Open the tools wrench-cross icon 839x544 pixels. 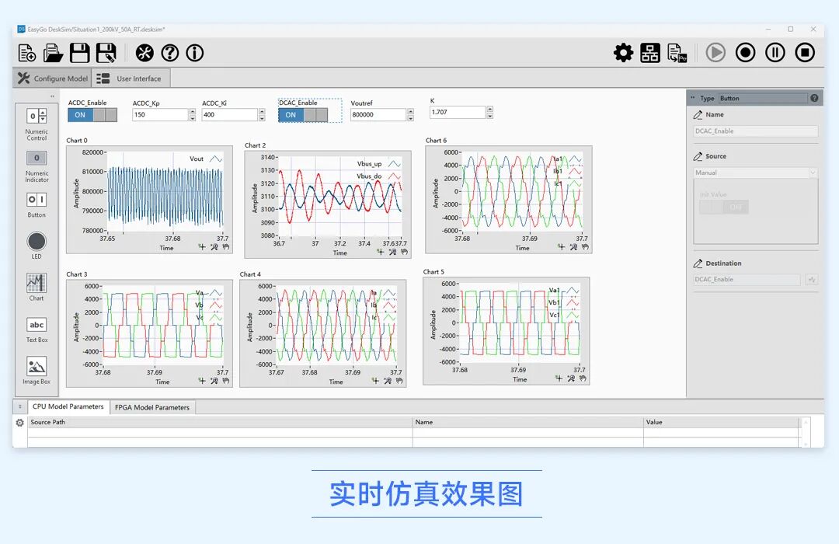tap(144, 53)
